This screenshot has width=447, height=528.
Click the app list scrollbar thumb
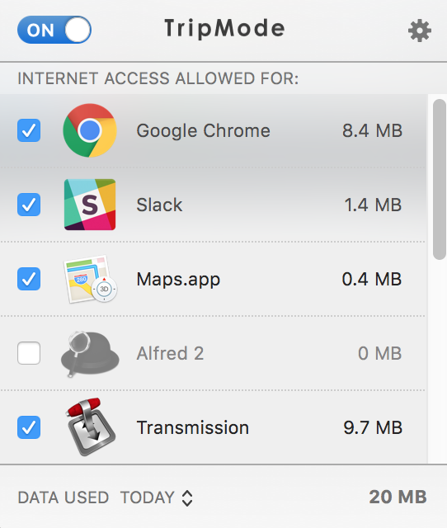[440, 180]
